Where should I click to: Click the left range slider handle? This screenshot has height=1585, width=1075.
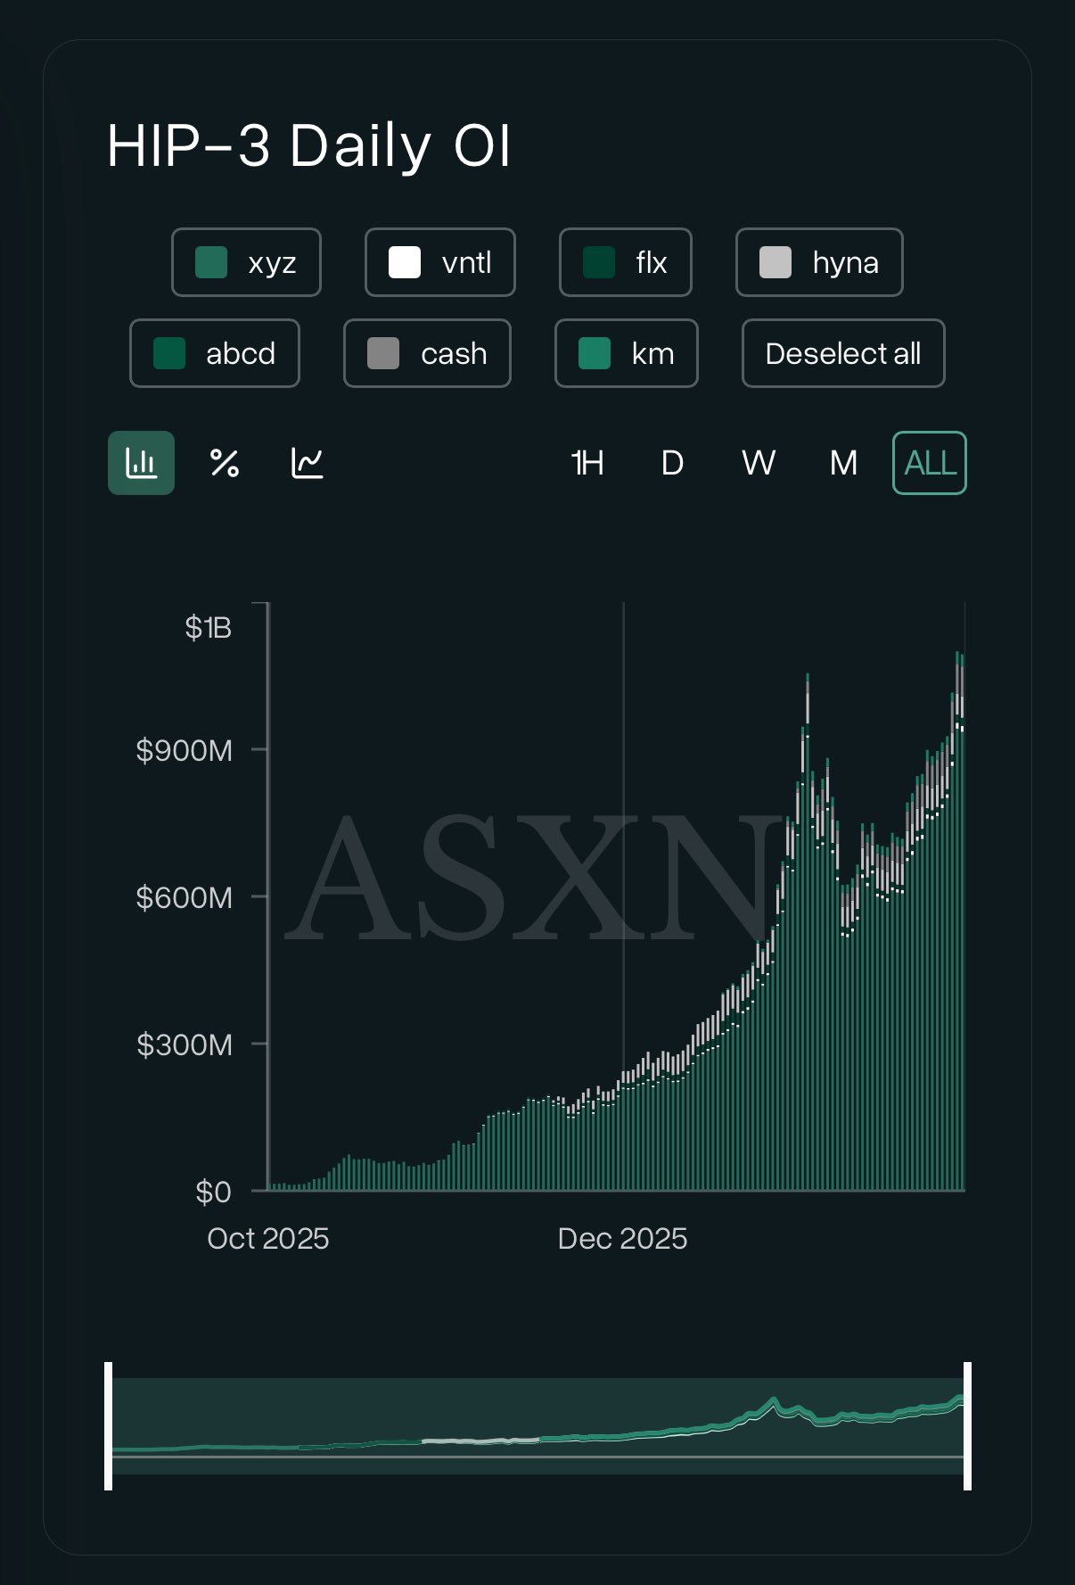click(x=109, y=1425)
